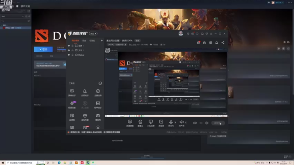Open the danmaku show TV tool

coord(98,117)
